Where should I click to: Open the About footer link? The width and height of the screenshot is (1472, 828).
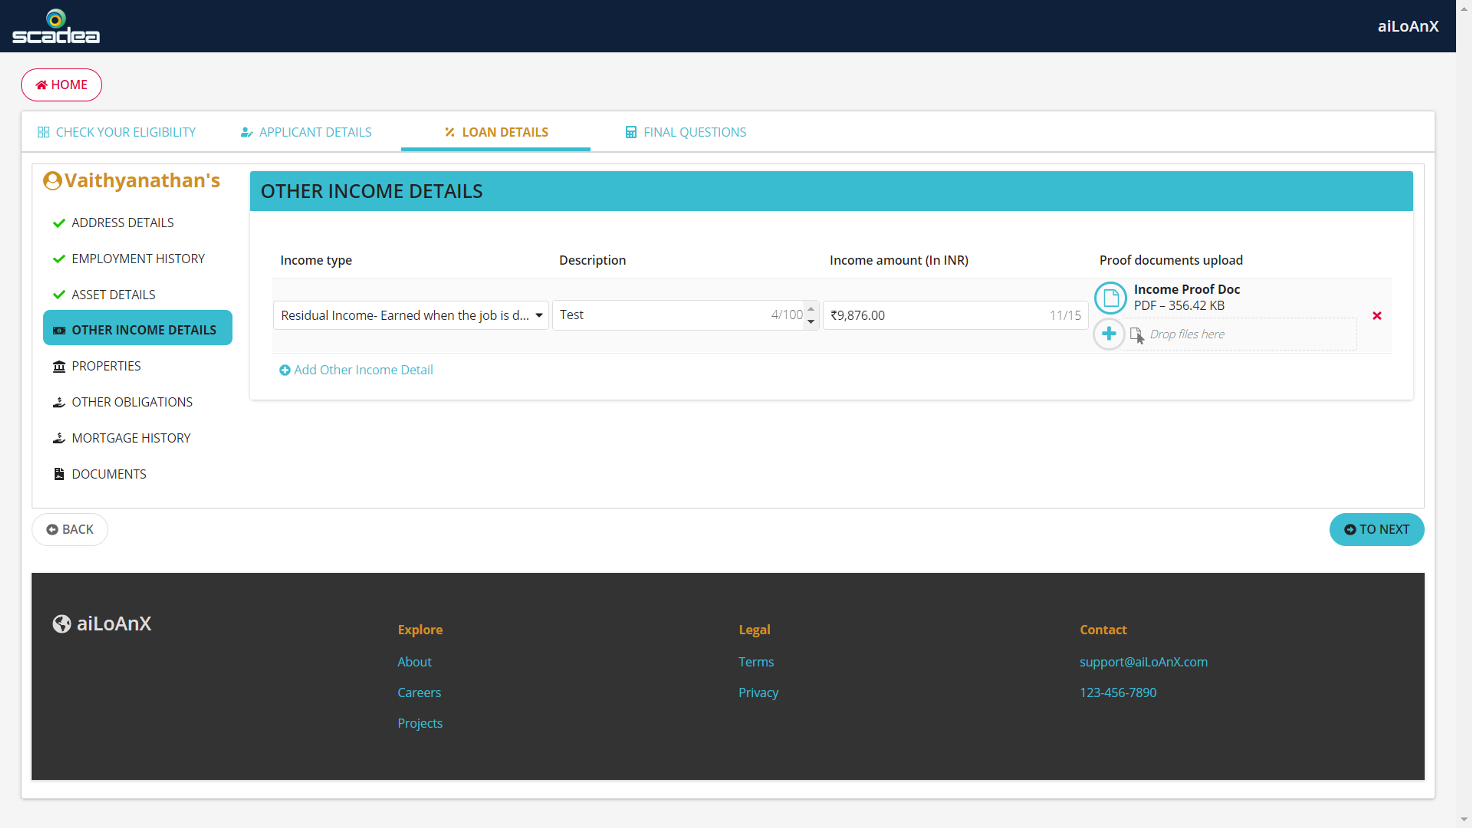414,662
